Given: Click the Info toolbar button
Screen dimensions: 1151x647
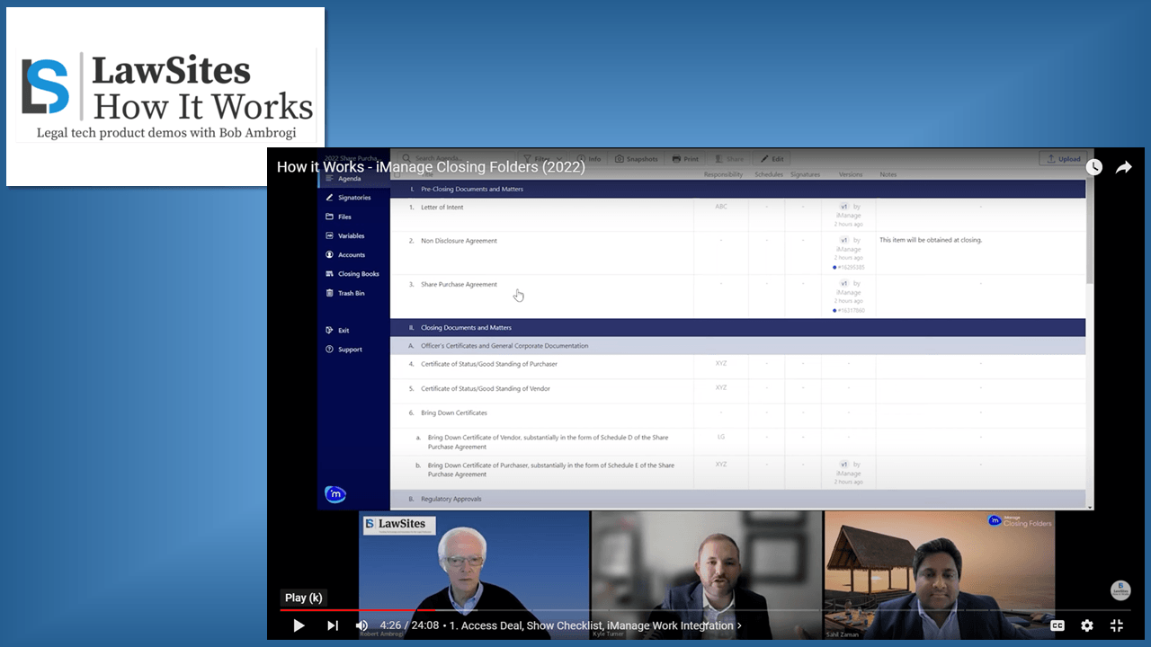Looking at the screenshot, I should 590,159.
